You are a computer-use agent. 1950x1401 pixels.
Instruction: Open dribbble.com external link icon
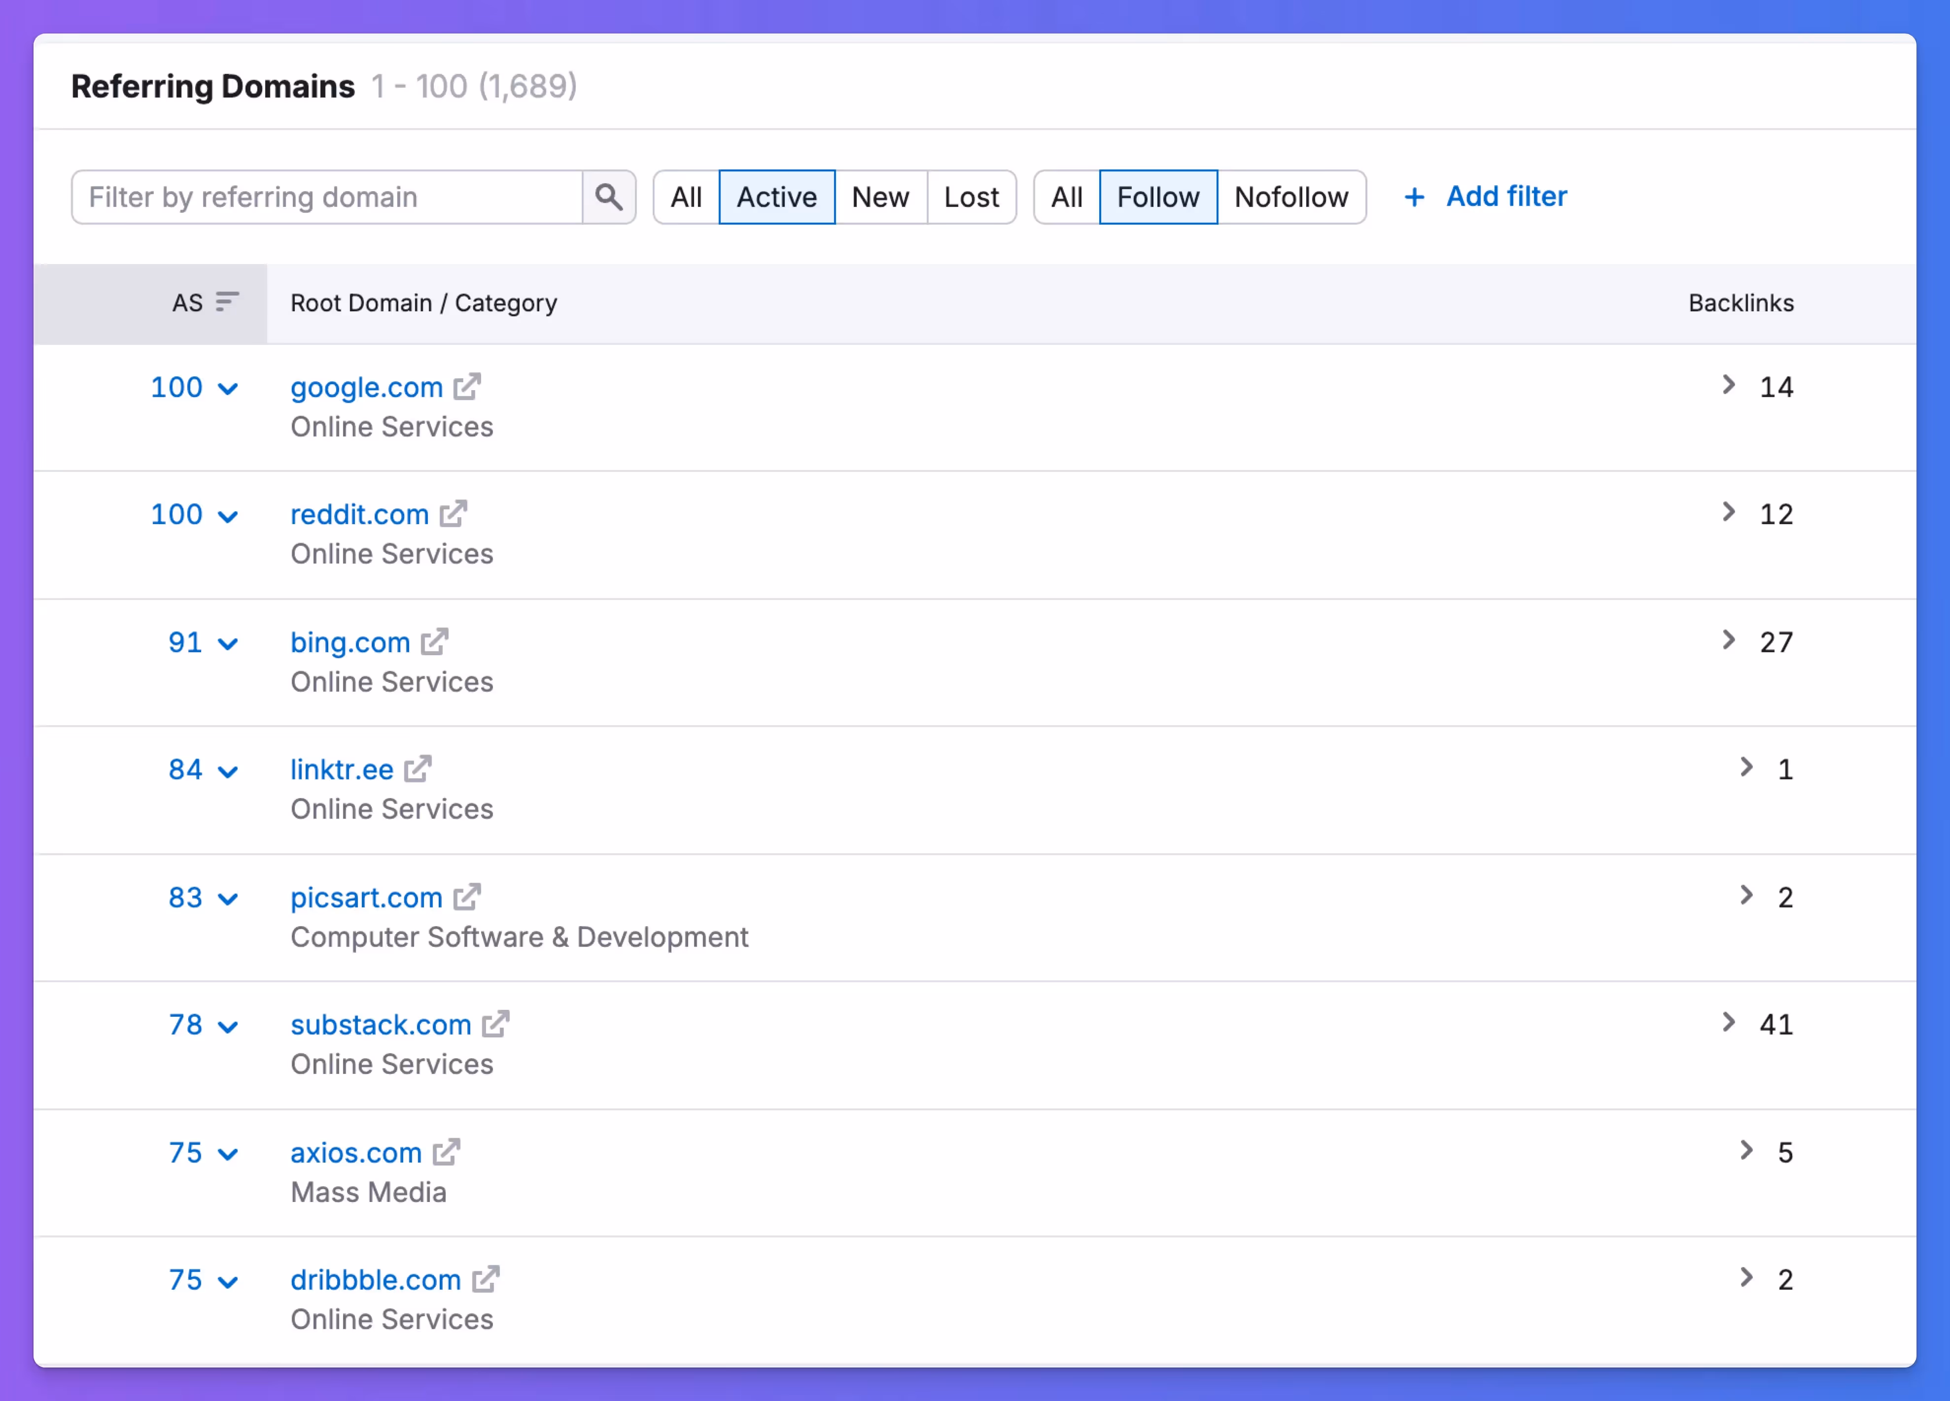click(x=486, y=1280)
